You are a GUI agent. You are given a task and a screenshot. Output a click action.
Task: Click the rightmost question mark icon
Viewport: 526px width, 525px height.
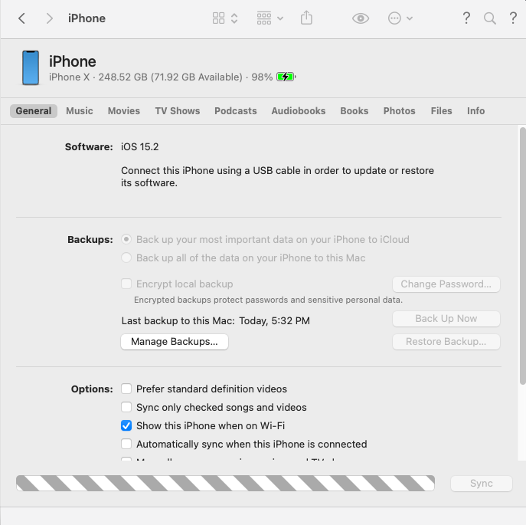pos(513,18)
